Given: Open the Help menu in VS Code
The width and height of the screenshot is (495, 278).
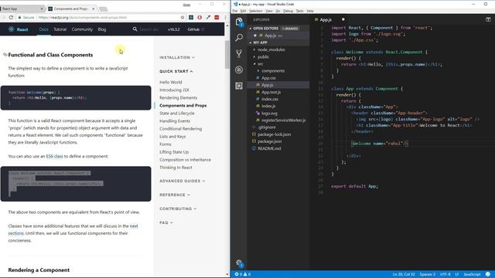Looking at the screenshot, I should click(310, 11).
